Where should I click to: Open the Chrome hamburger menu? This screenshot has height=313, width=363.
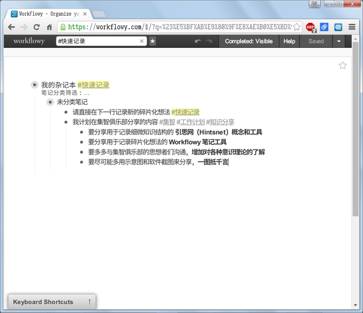(x=352, y=27)
